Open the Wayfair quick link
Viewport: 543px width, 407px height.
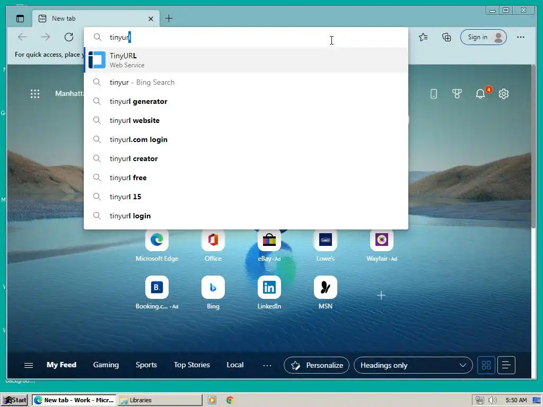(x=382, y=245)
